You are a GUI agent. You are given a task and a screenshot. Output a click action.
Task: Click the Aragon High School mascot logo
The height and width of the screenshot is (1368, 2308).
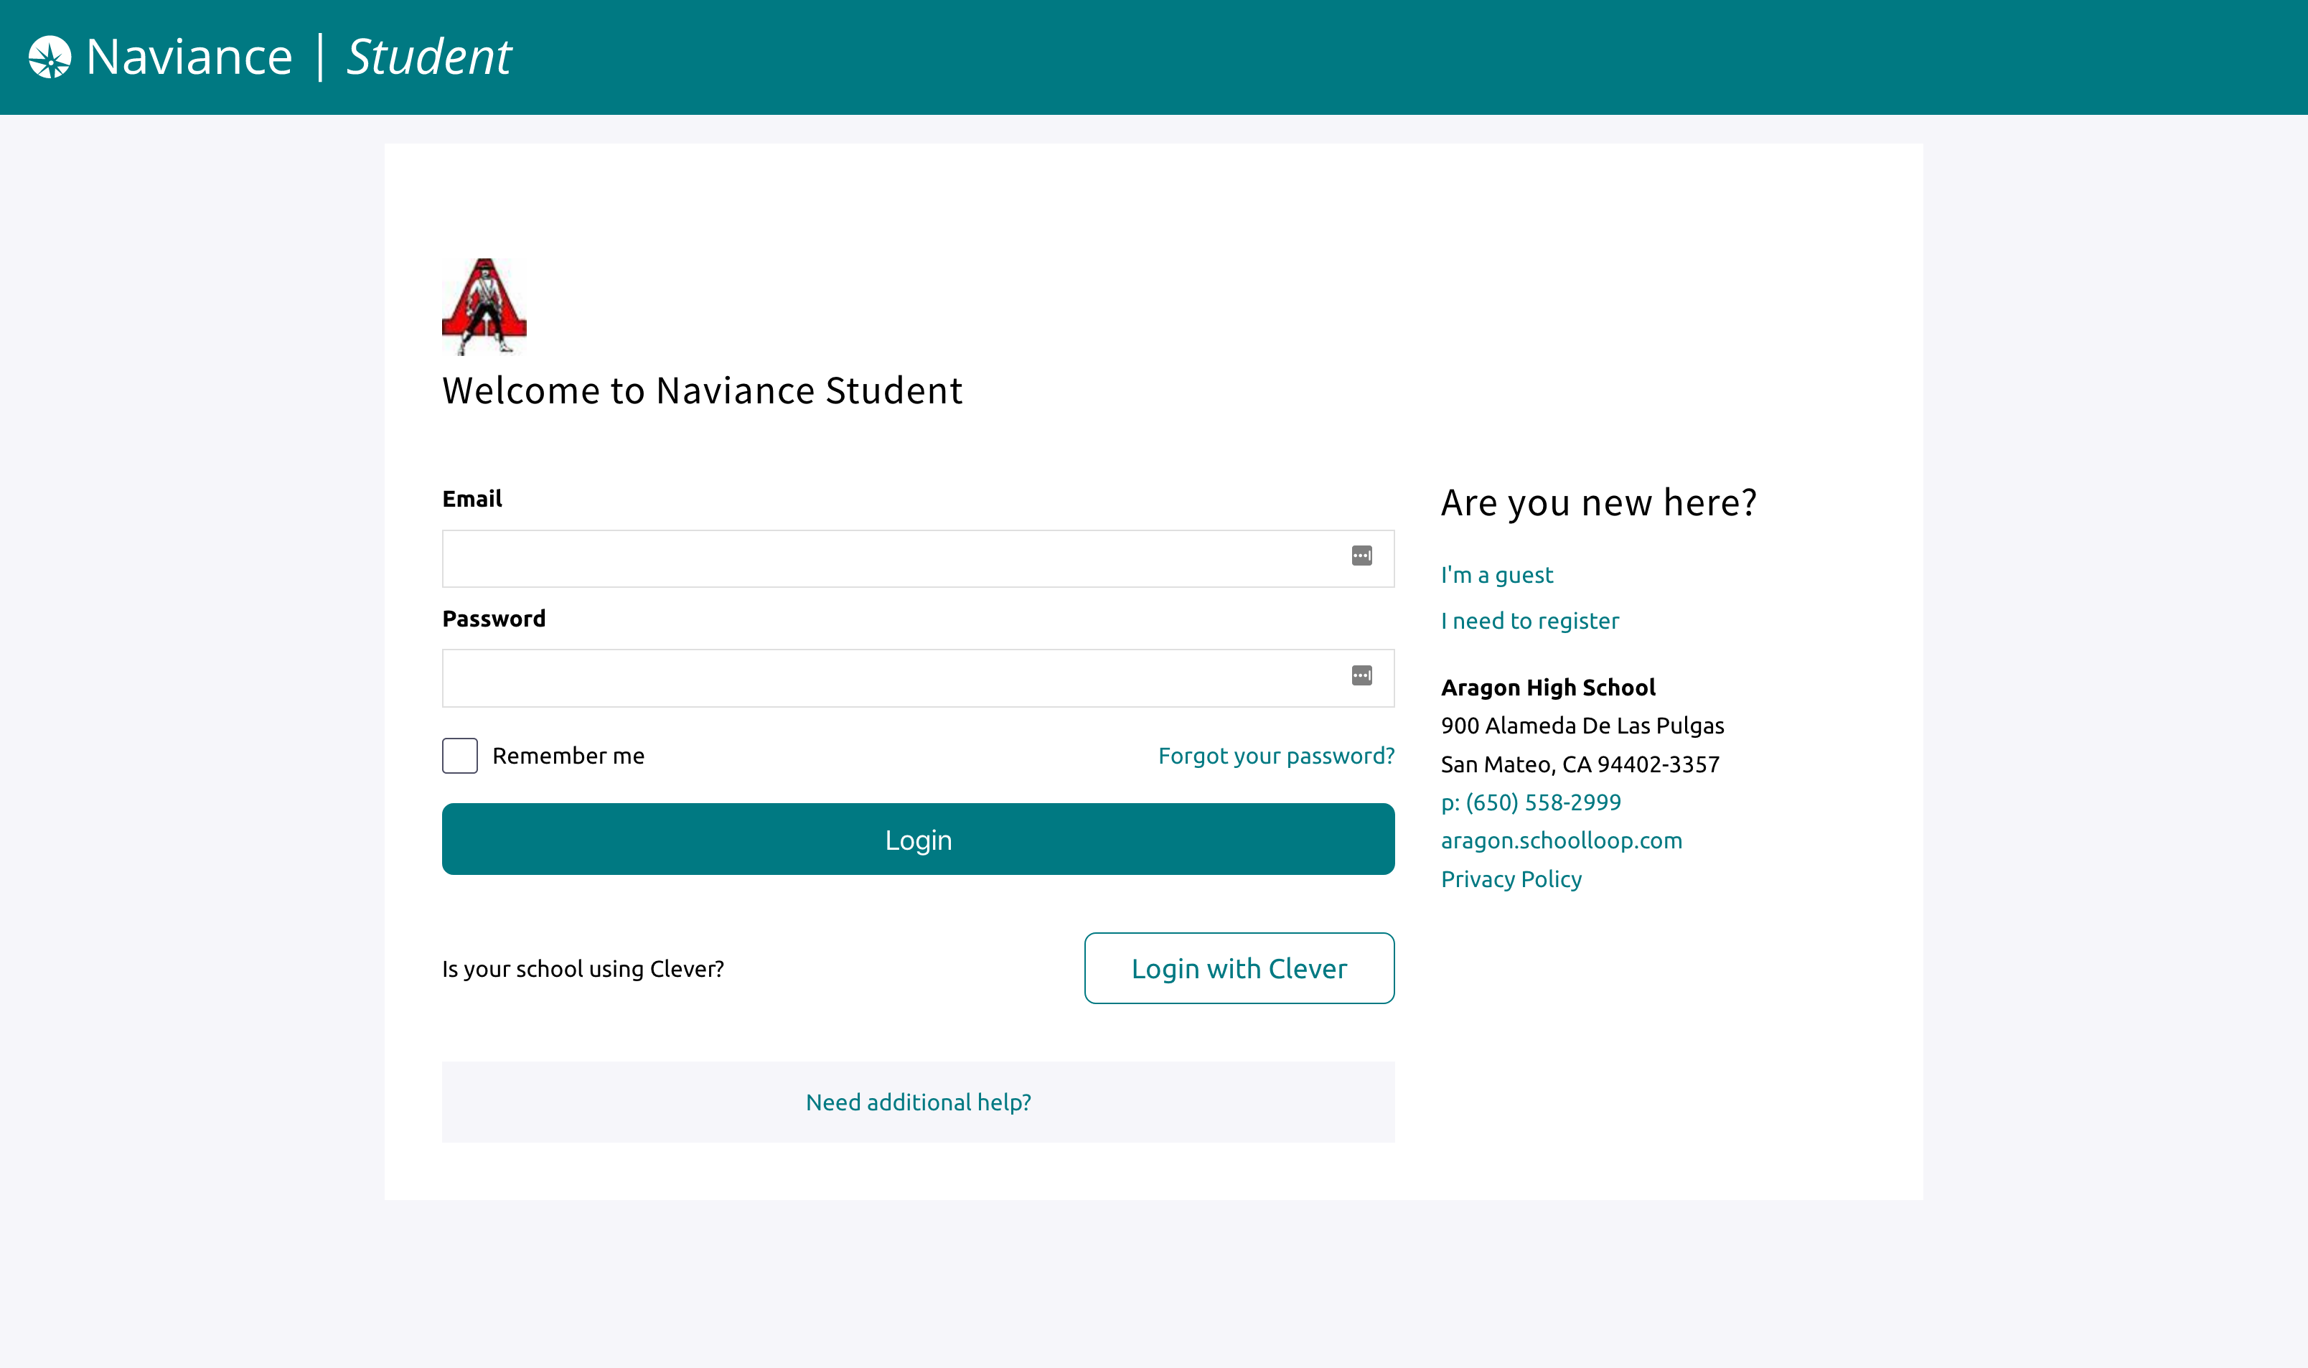(484, 306)
